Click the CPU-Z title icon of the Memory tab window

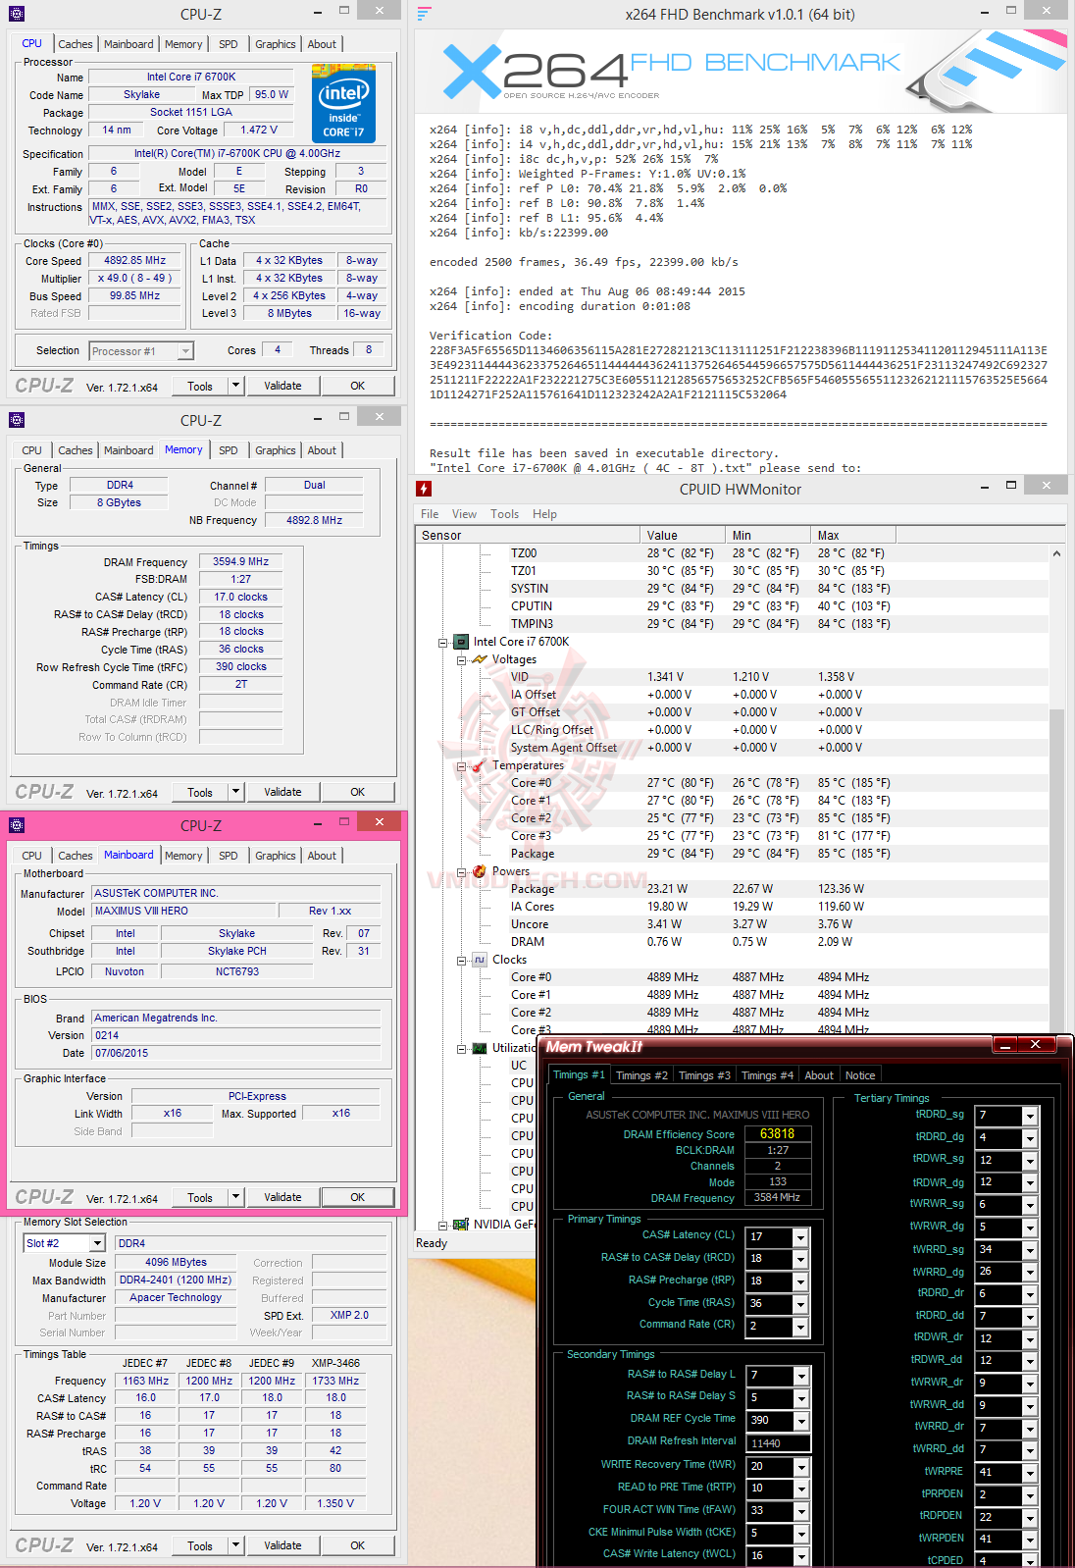point(17,420)
